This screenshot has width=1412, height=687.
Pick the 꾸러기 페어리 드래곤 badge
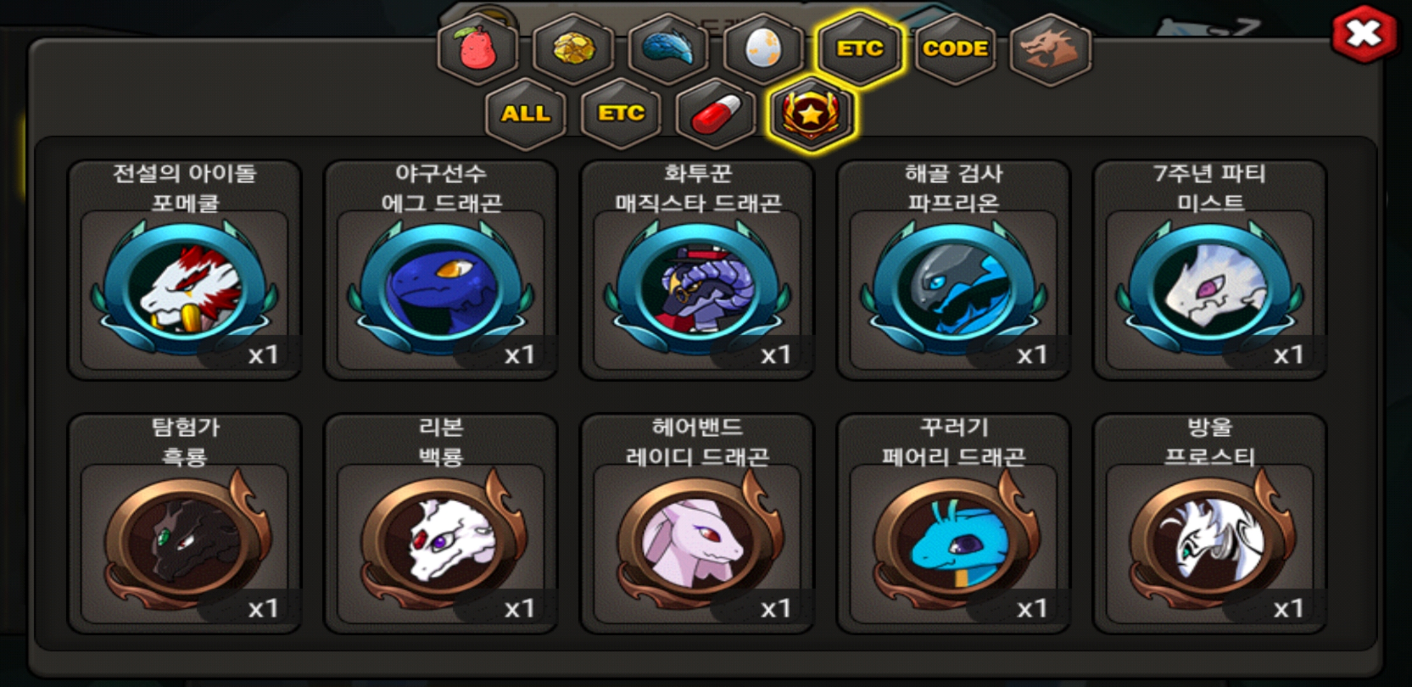click(x=953, y=524)
